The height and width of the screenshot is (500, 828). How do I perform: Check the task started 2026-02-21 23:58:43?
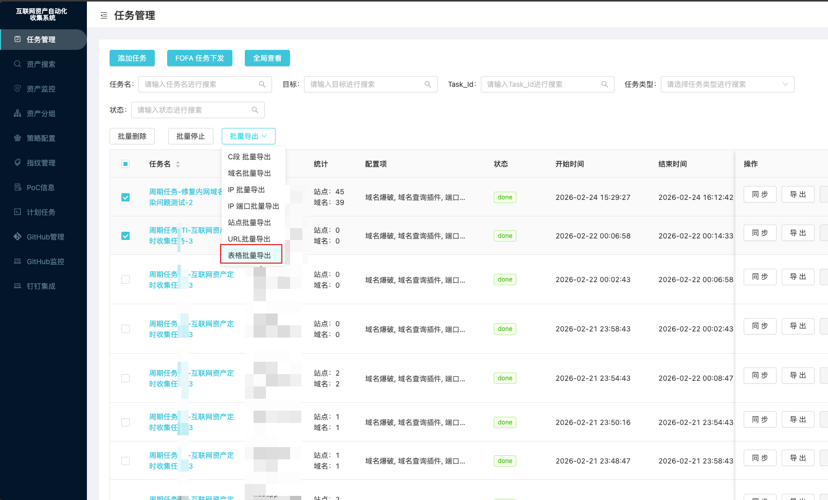point(125,329)
